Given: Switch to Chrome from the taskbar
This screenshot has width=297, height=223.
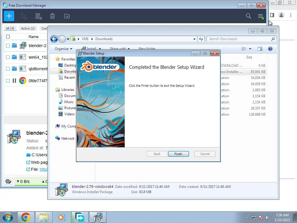Looking at the screenshot, I should click(x=26, y=217).
